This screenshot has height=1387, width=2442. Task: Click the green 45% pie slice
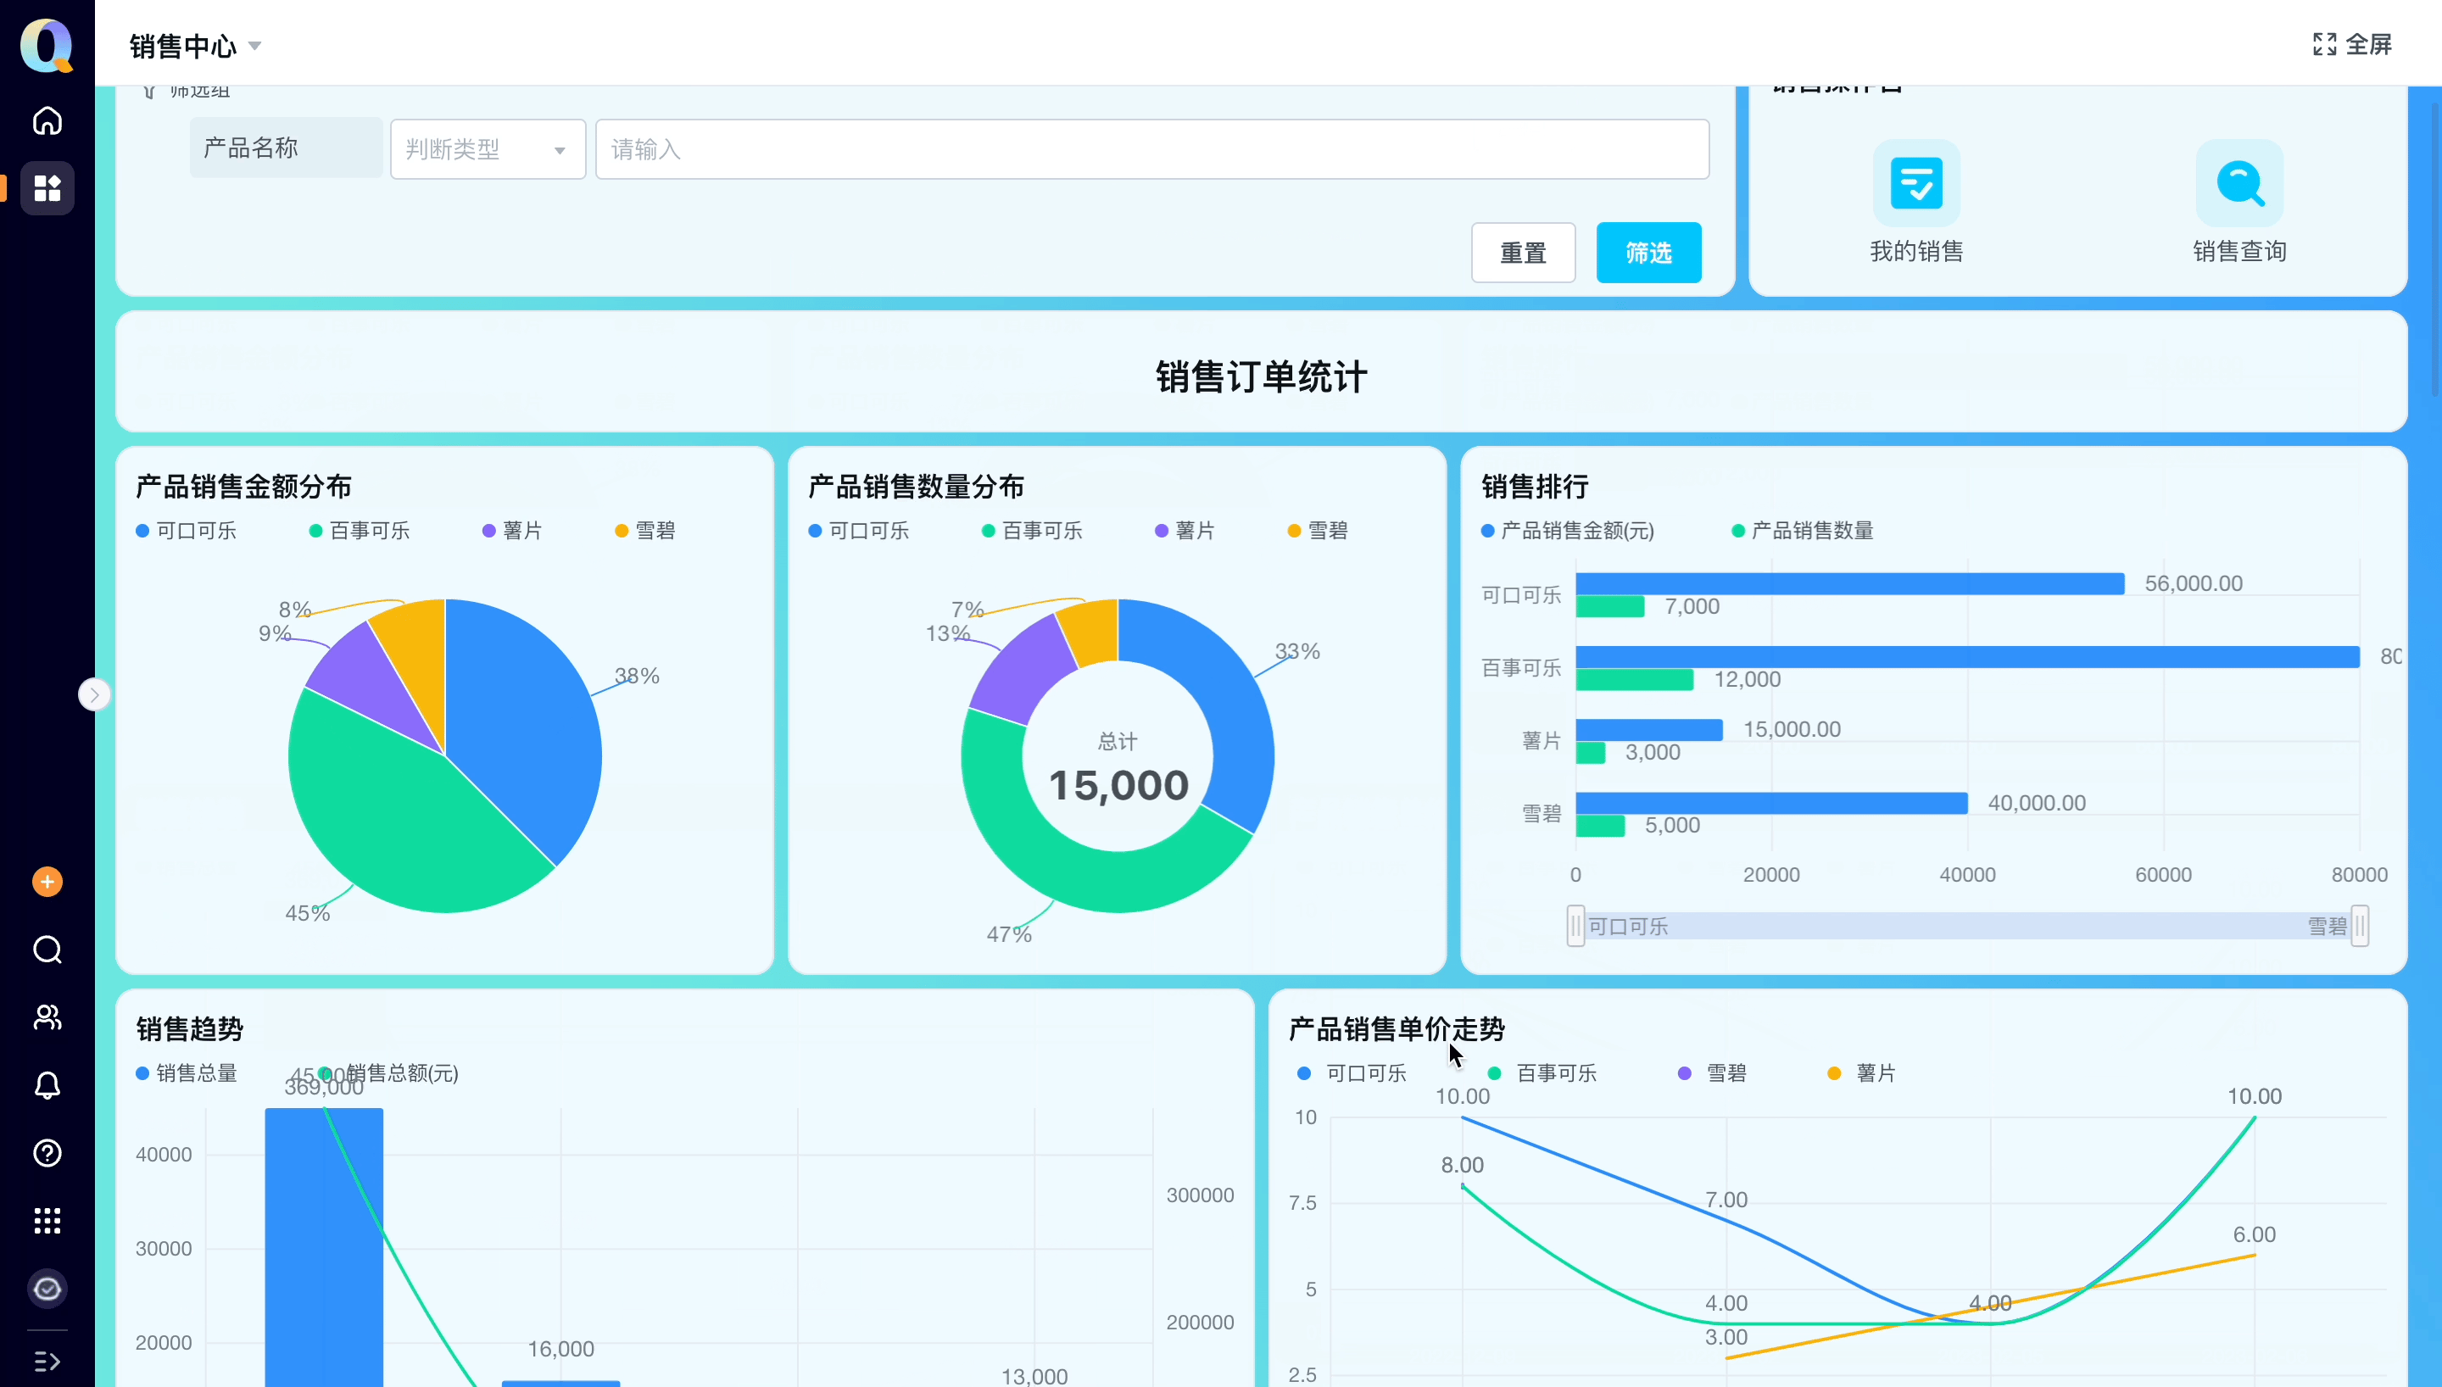(x=400, y=819)
